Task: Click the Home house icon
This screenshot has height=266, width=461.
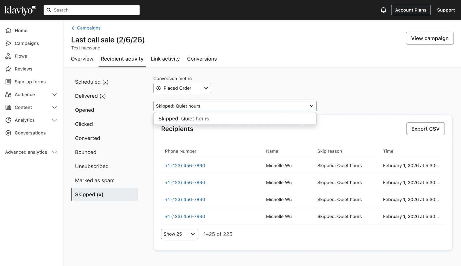Action: click(x=8, y=30)
